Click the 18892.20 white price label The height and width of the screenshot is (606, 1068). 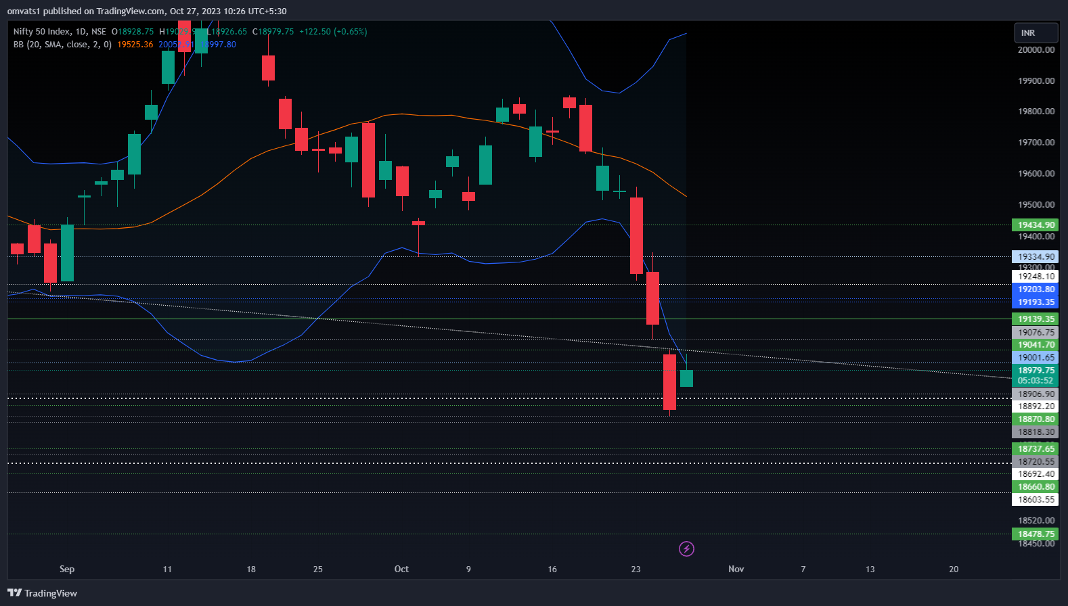coord(1036,406)
